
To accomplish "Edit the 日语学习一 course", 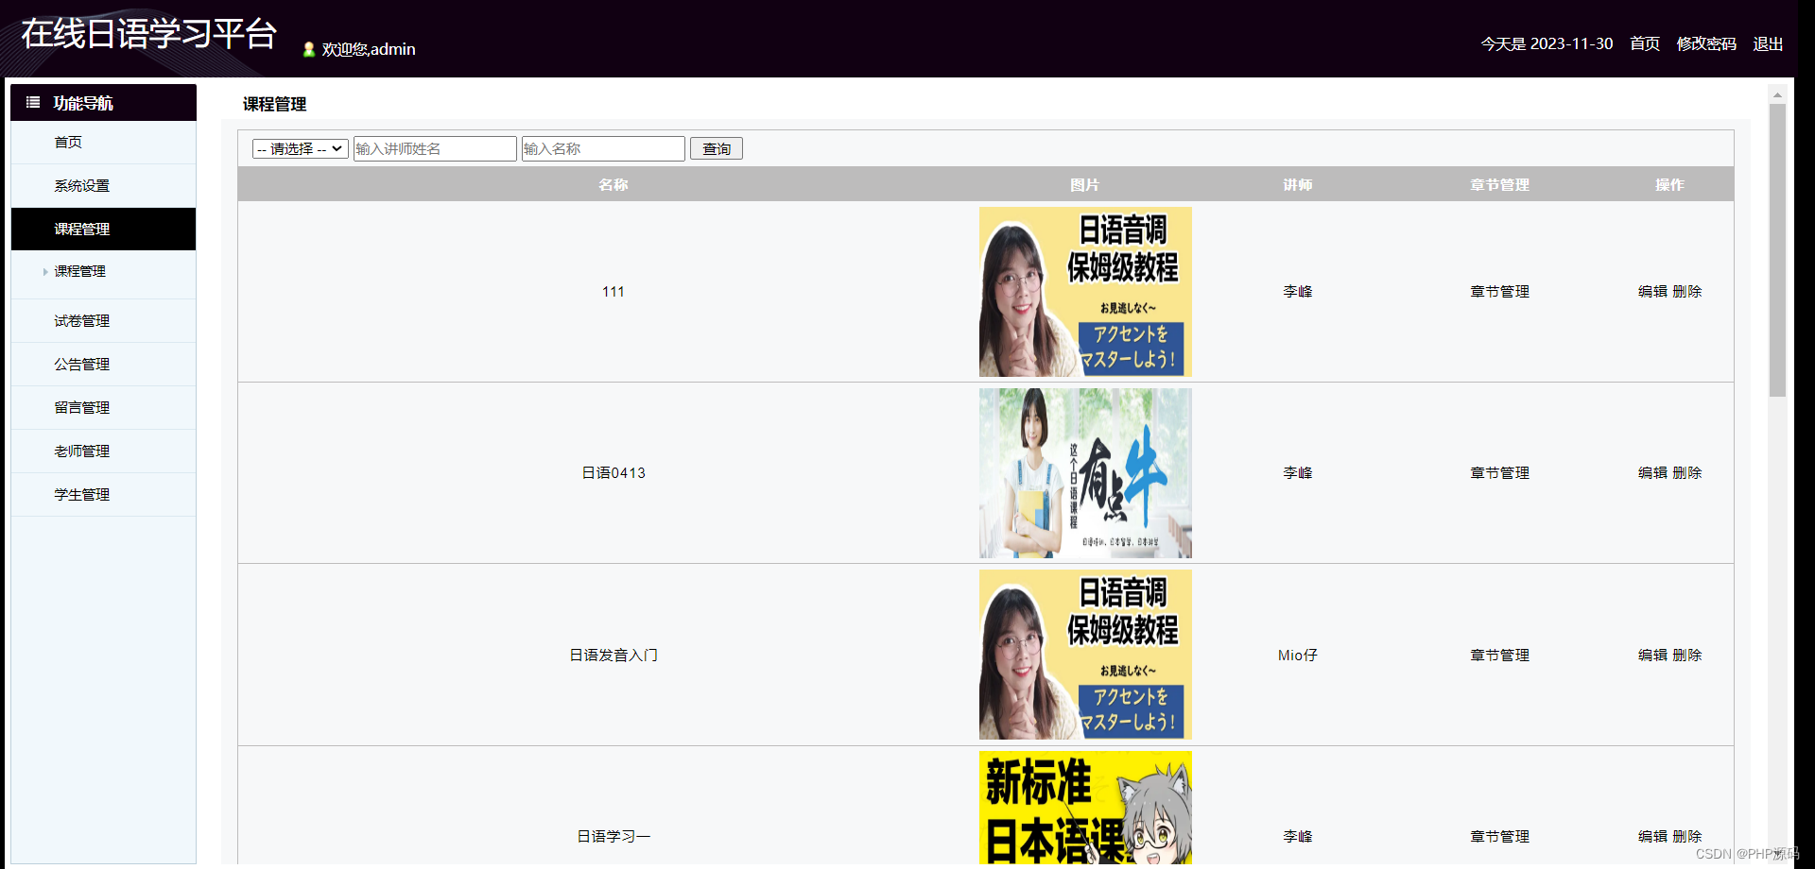I will pos(1652,837).
